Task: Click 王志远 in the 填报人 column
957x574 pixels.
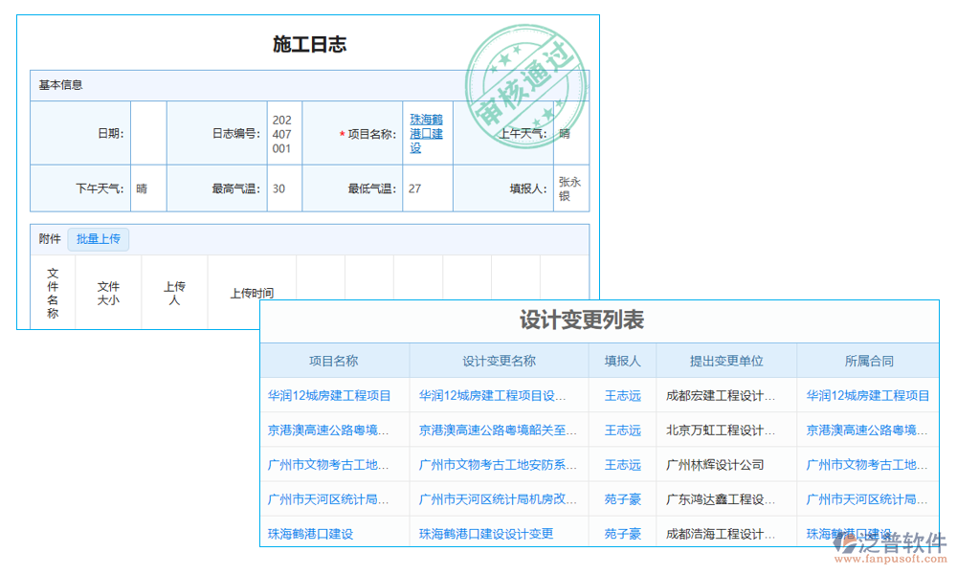Action: pos(623,395)
